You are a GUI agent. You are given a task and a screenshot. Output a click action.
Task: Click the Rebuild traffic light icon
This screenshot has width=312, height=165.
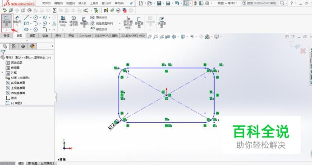[x=195, y=3]
